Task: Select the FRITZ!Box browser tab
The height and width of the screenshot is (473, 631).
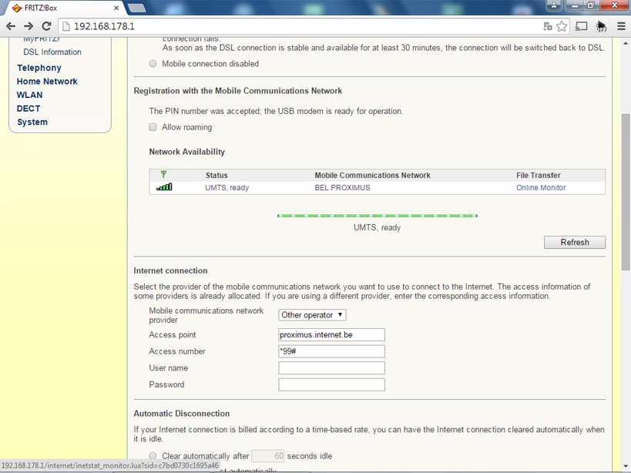Action: pyautogui.click(x=66, y=8)
